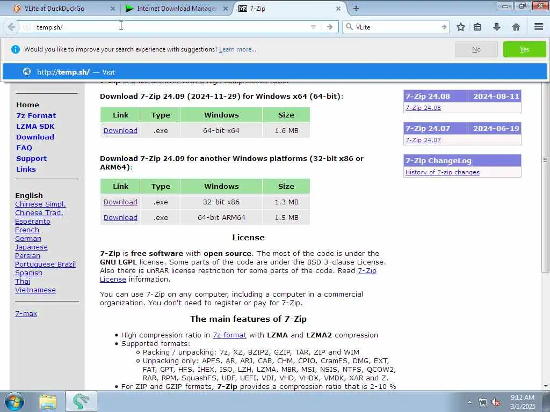Screen dimensions: 550x412
Task: Switch language to Portuguese Brazil
Action: pos(45,264)
